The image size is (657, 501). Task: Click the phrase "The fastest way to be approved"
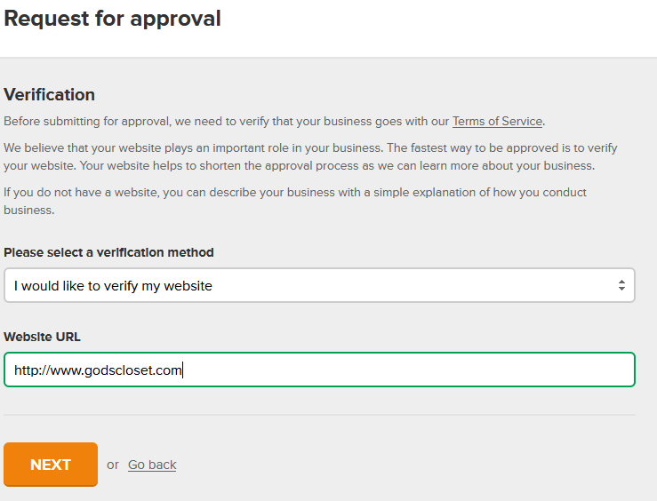(x=461, y=147)
